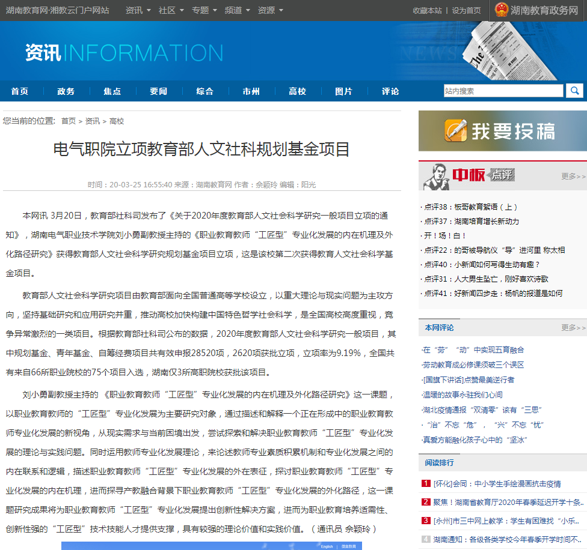
Task: Open the 市州 navigation tab
Action: [x=251, y=91]
